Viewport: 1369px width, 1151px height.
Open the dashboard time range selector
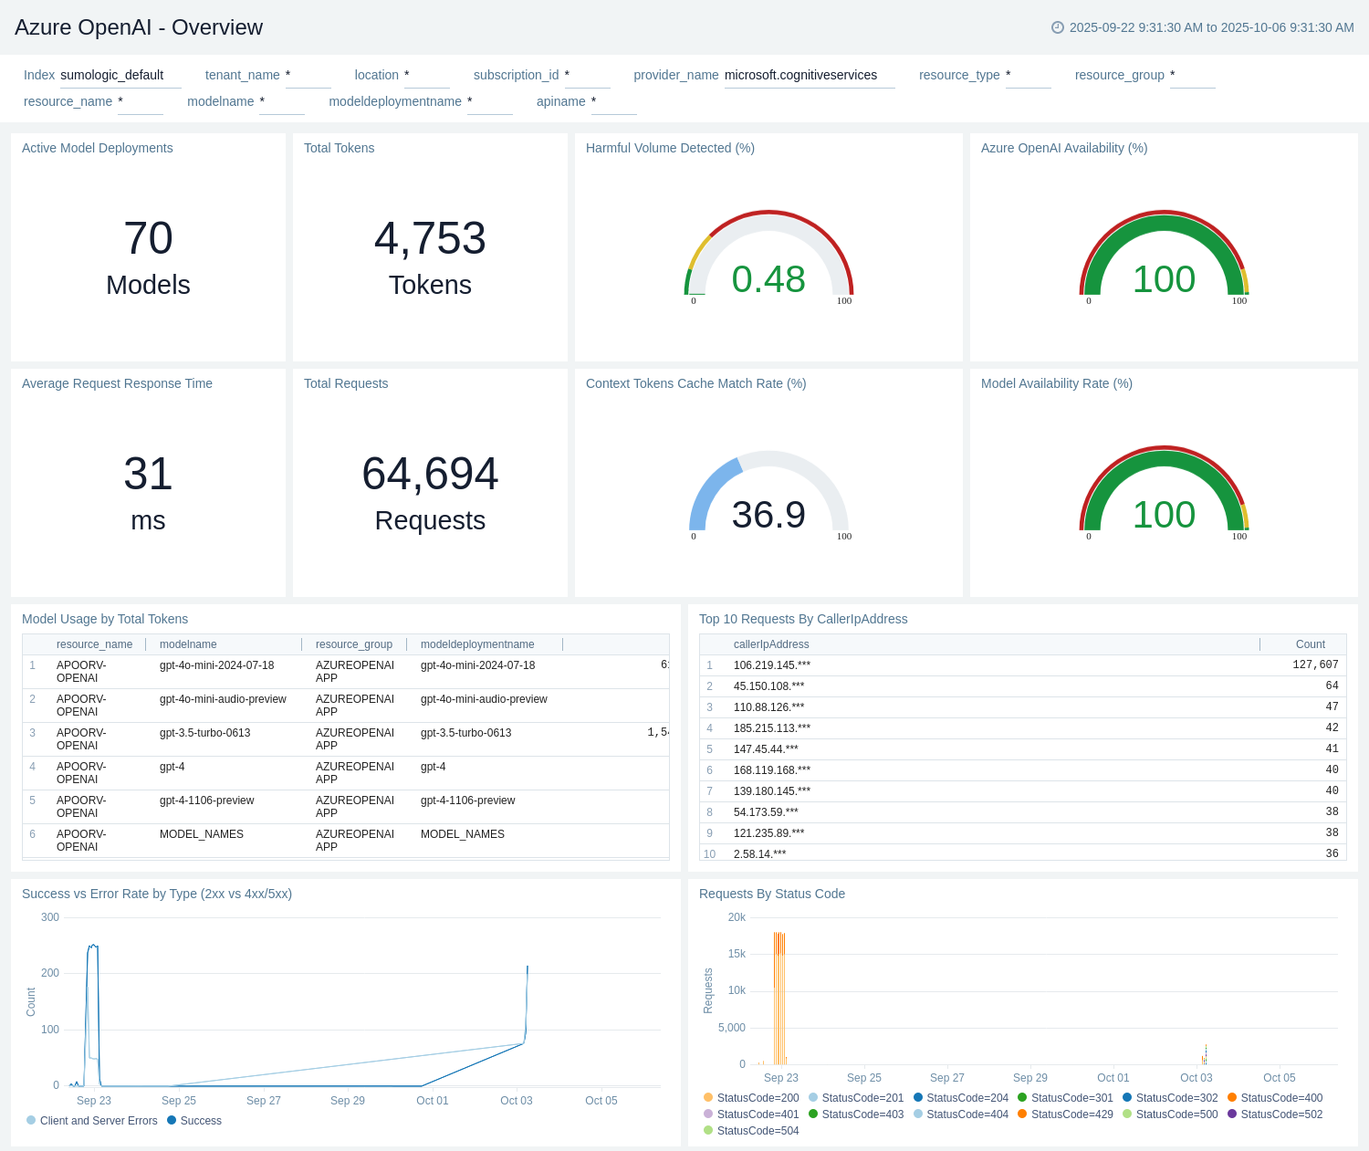(x=1210, y=27)
